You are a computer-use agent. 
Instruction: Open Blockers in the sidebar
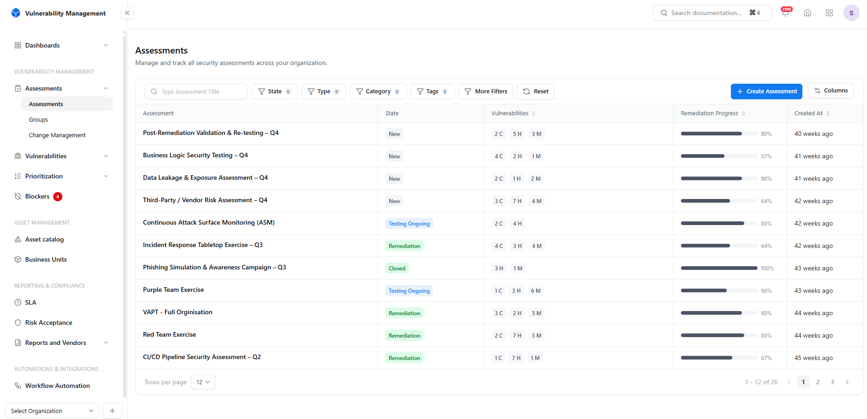(38, 196)
